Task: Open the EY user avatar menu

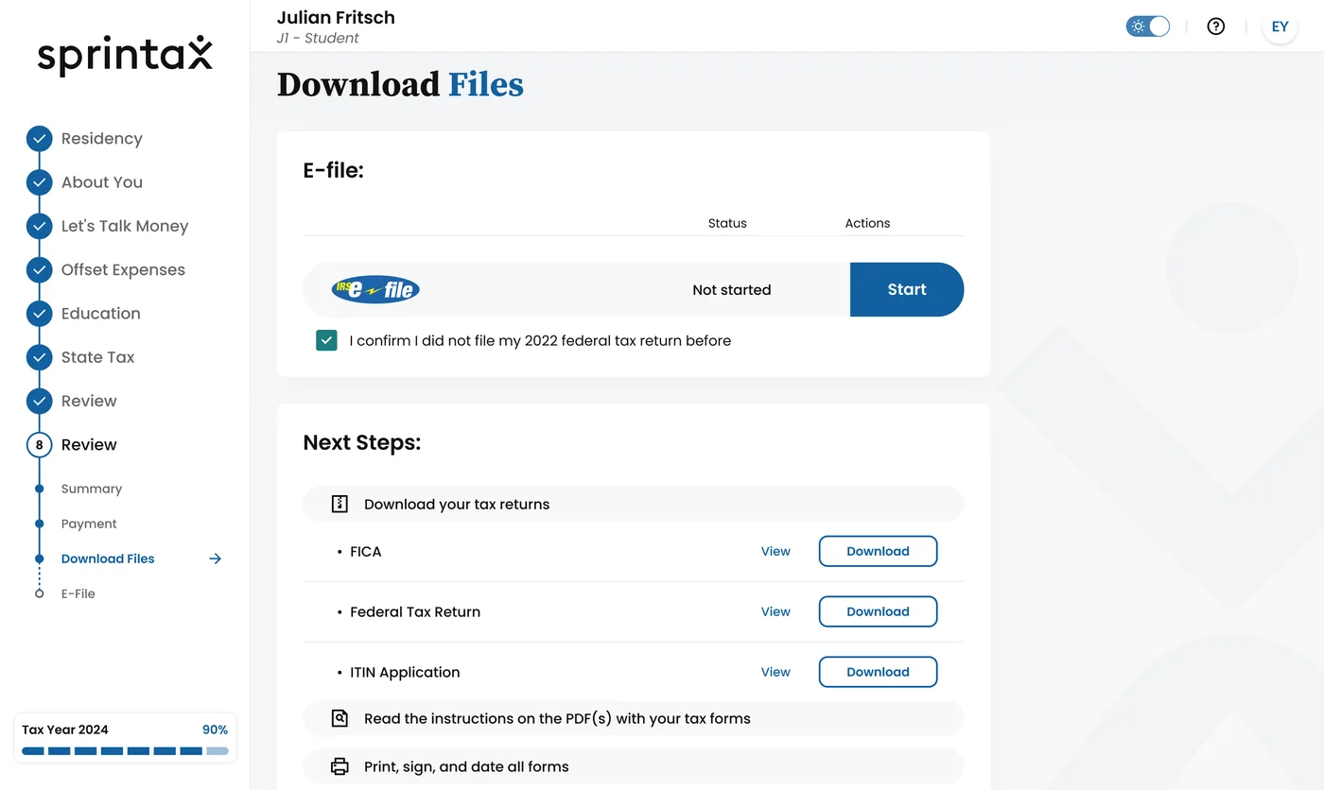Action: pyautogui.click(x=1280, y=26)
